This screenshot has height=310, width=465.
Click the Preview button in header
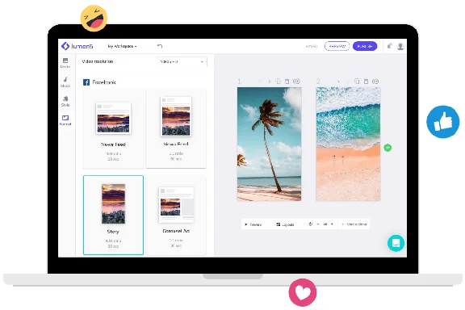coord(337,46)
